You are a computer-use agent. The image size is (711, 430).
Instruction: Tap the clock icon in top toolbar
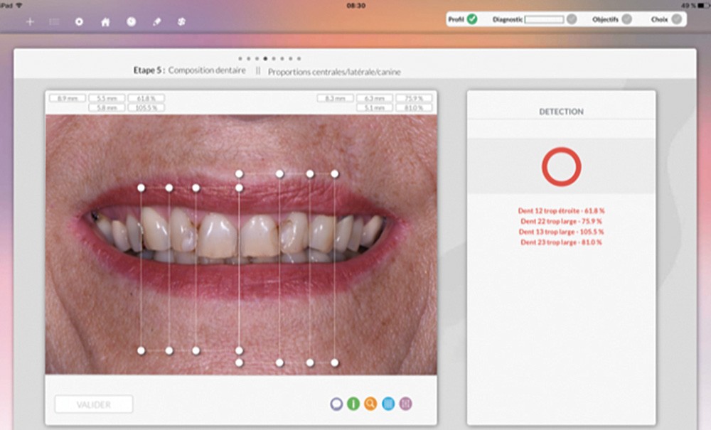(x=131, y=22)
